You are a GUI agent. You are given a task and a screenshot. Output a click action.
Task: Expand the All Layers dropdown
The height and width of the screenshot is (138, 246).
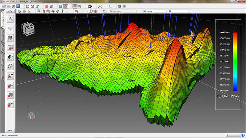155,11
